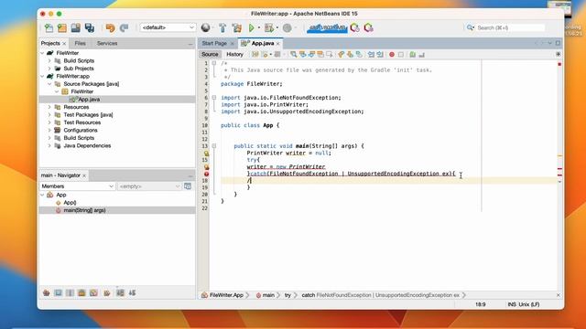Click the top red mark in error stripe
Image resolution: width=586 pixels, height=329 pixels.
559,65
